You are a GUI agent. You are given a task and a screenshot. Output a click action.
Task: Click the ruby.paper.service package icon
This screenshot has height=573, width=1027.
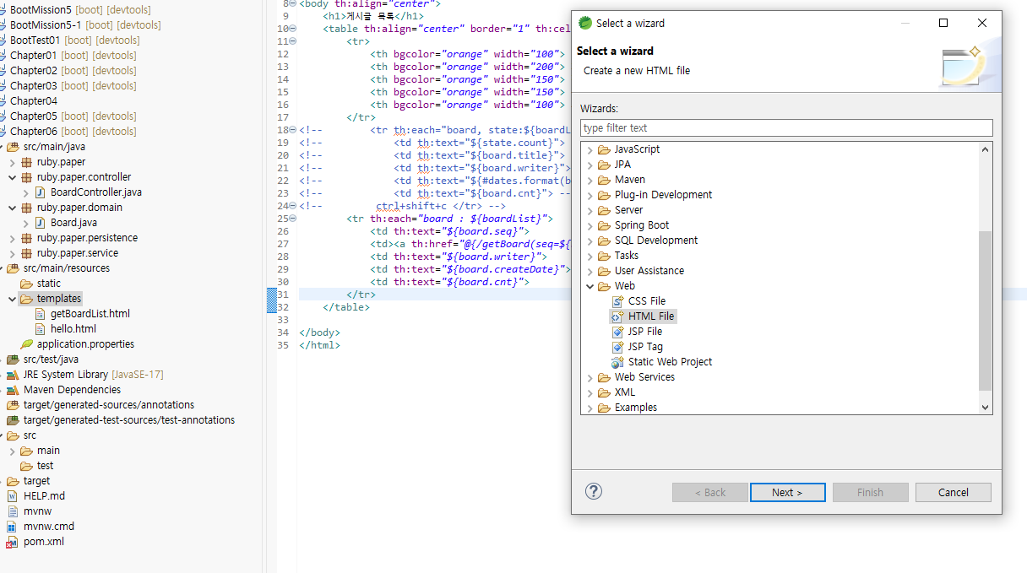(x=26, y=253)
